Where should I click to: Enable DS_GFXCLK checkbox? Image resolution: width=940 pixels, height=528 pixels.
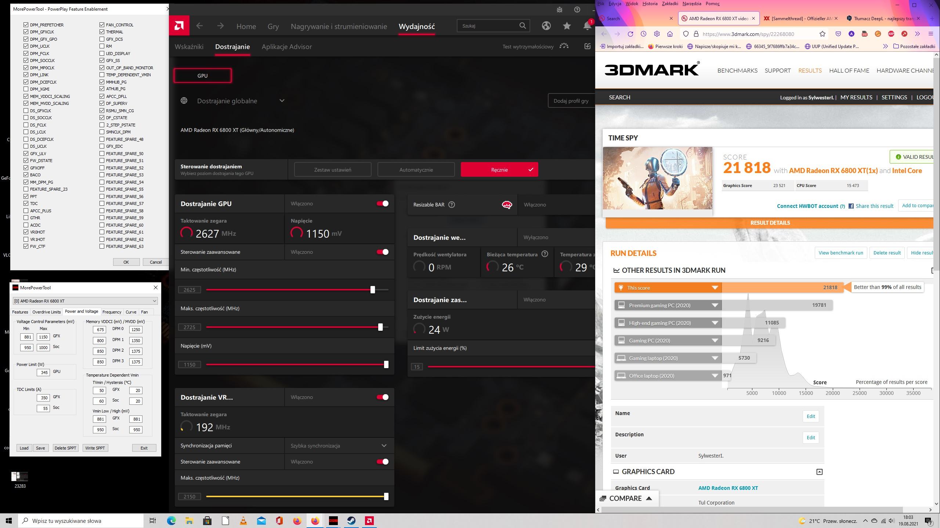(x=26, y=111)
